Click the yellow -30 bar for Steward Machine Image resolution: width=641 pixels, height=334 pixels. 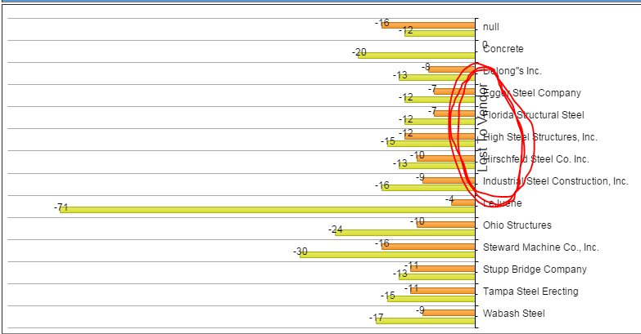click(x=387, y=255)
